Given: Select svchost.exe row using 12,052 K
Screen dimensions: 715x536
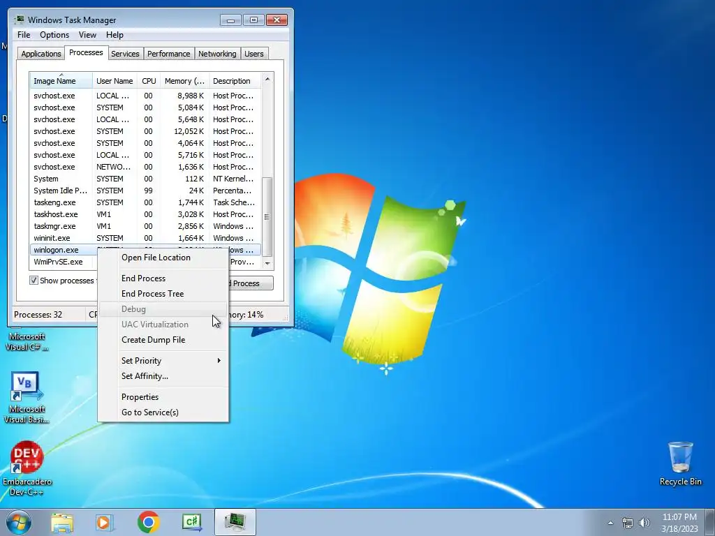Looking at the screenshot, I should pos(145,132).
